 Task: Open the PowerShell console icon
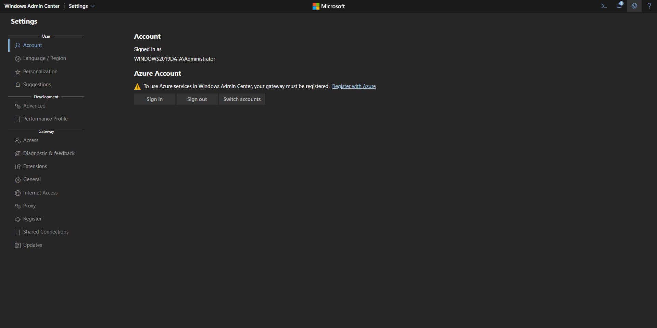(604, 6)
